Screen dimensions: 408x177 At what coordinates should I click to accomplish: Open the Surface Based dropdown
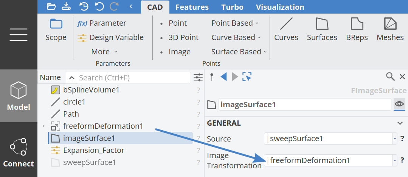[239, 52]
